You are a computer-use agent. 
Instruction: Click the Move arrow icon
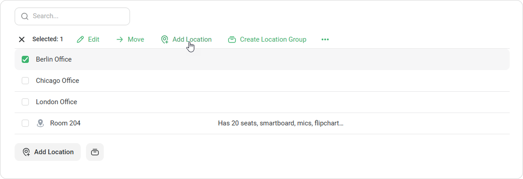[119, 39]
